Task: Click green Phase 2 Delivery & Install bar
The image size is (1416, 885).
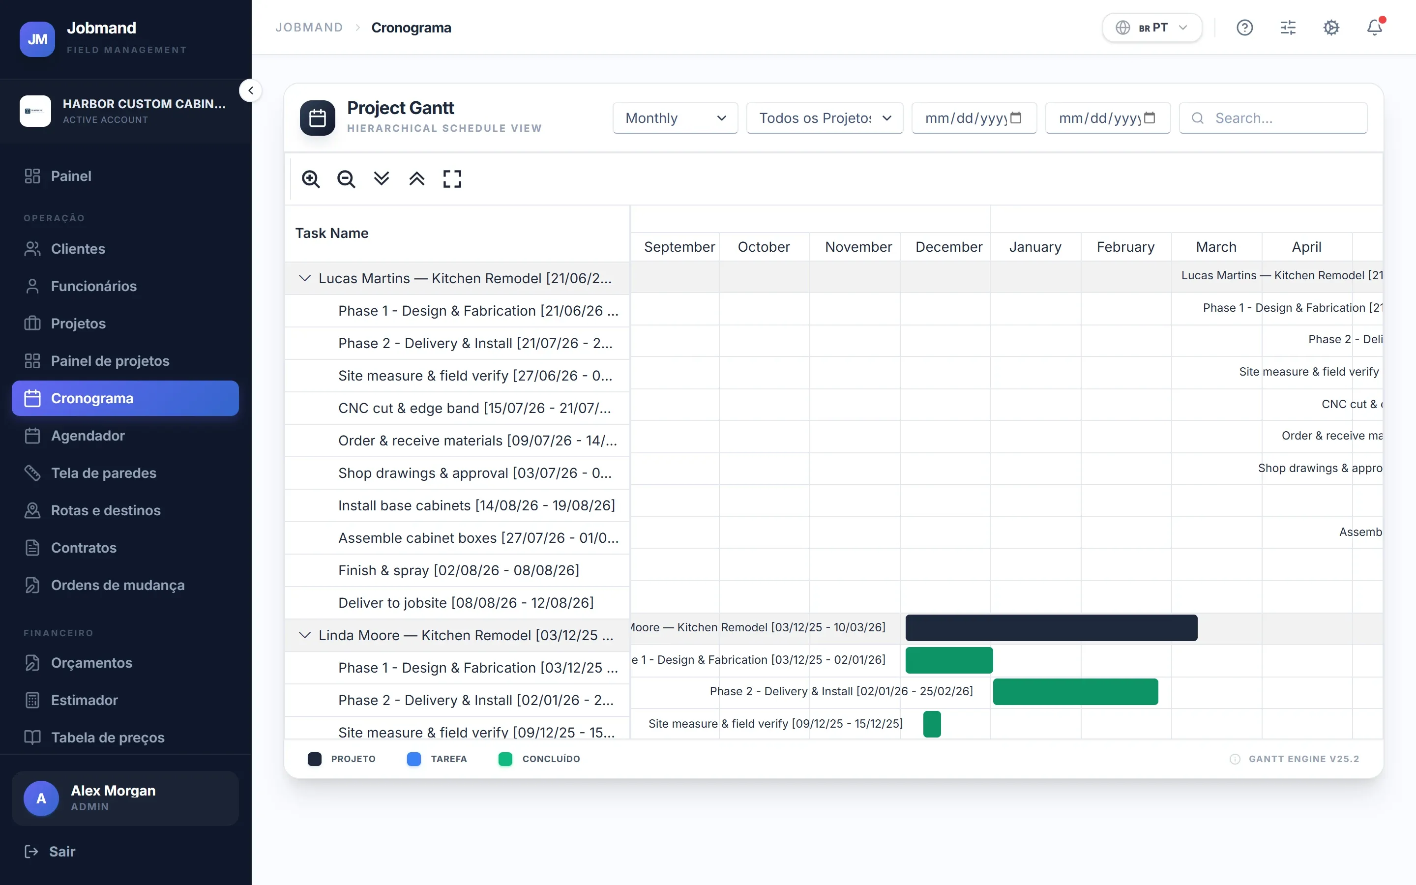Action: tap(1075, 692)
